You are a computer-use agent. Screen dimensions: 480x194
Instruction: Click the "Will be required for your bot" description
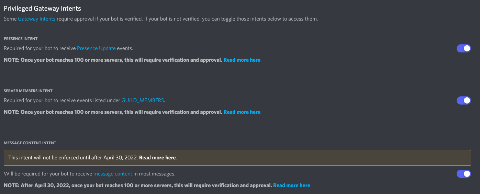(x=48, y=174)
